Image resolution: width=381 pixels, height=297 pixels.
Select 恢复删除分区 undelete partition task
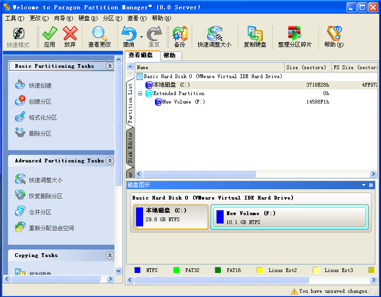coord(39,196)
